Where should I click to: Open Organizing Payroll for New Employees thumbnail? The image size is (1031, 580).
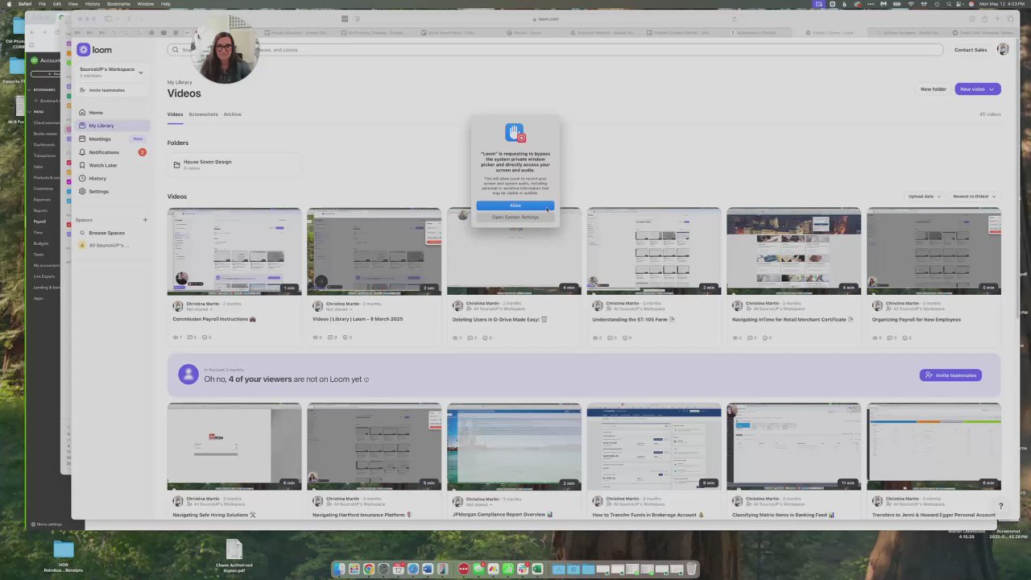pos(934,251)
